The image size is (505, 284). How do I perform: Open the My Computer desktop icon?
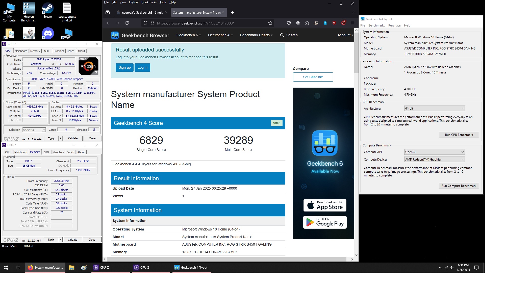pyautogui.click(x=10, y=12)
